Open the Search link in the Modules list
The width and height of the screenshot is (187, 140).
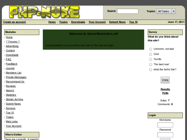(x=10, y=90)
